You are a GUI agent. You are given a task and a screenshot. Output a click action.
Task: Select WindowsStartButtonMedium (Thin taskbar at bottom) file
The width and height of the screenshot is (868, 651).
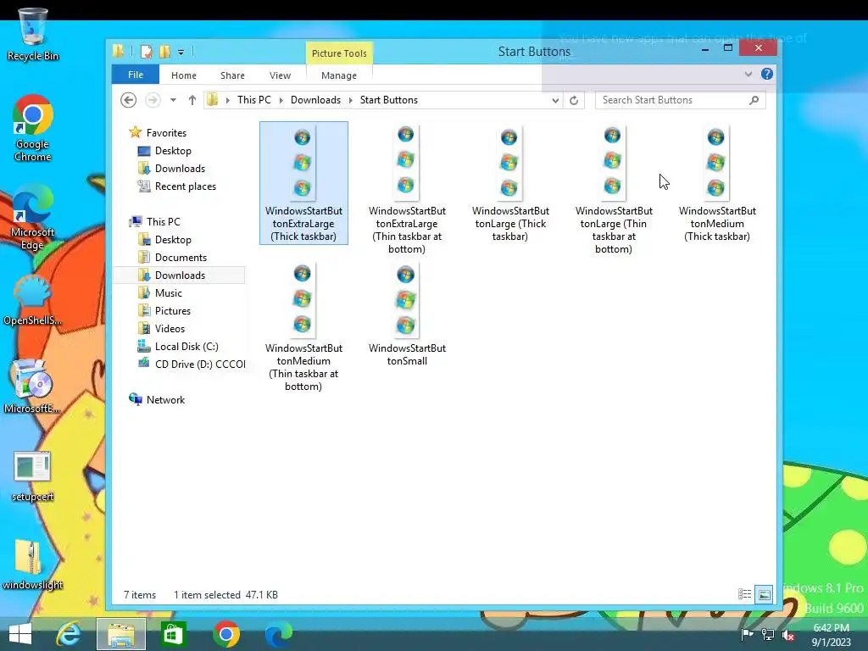point(303,326)
